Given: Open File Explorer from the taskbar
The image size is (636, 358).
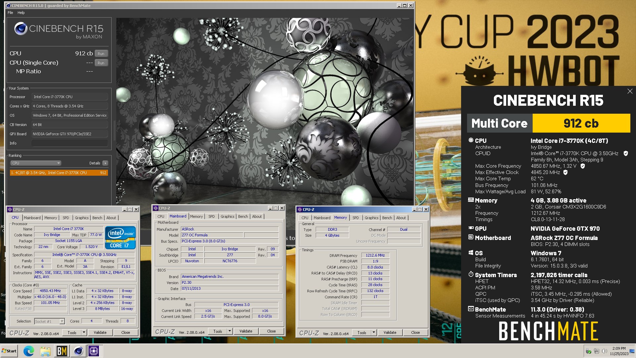Looking at the screenshot, I should tap(45, 351).
